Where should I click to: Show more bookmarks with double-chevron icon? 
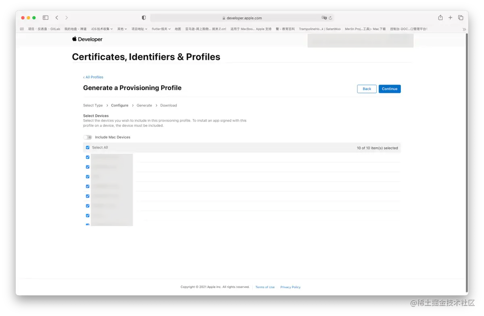[x=464, y=29]
